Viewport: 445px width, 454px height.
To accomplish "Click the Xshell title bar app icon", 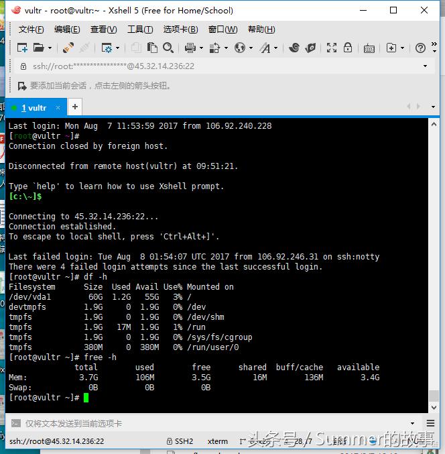I will (16, 10).
